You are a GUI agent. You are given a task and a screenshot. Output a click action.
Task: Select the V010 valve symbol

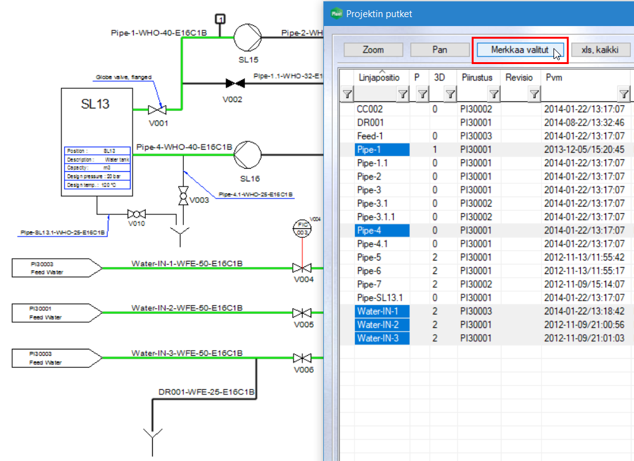click(x=136, y=214)
